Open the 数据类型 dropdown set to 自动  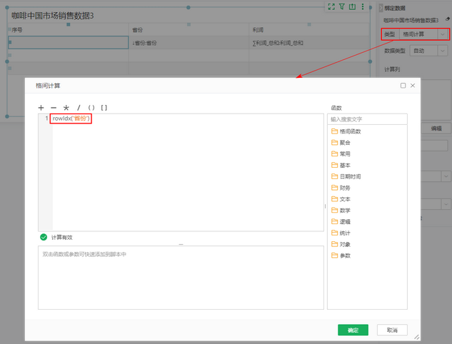click(428, 51)
